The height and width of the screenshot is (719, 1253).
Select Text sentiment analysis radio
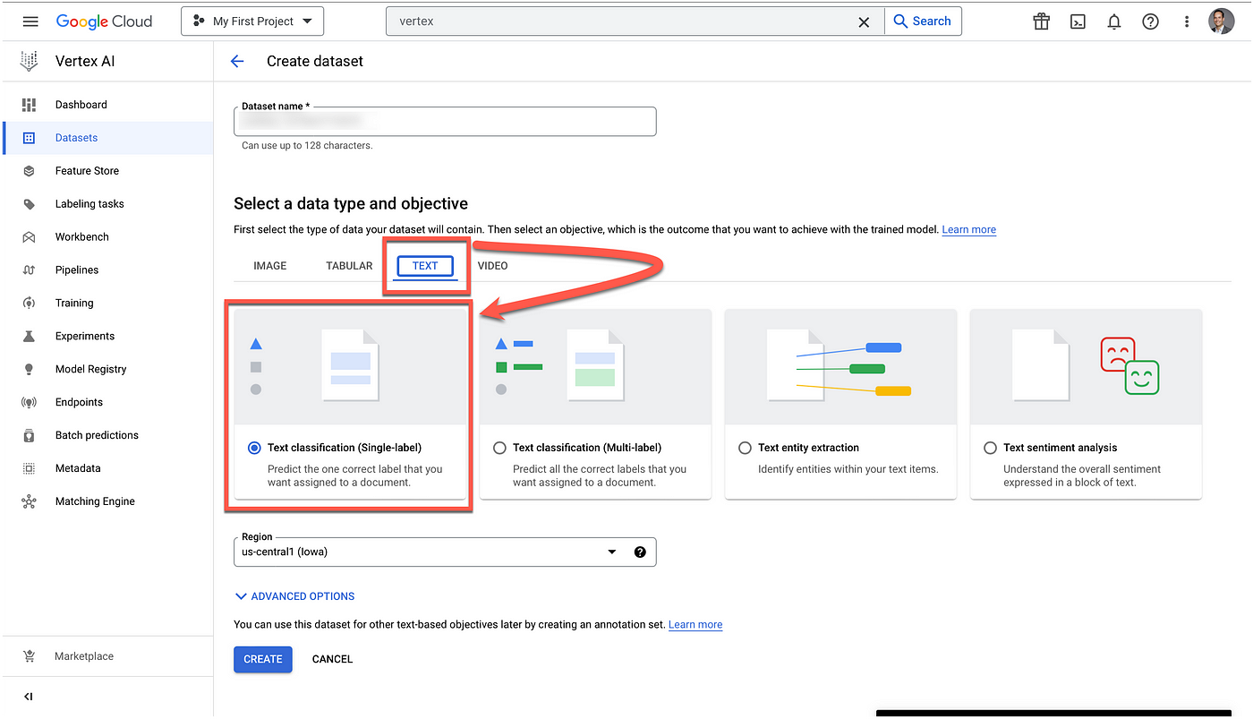pos(990,448)
